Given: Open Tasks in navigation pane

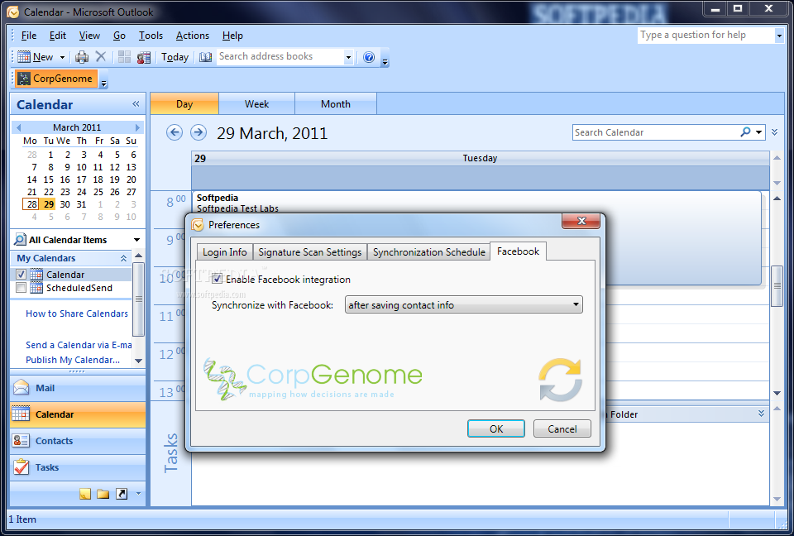Looking at the screenshot, I should tap(78, 467).
